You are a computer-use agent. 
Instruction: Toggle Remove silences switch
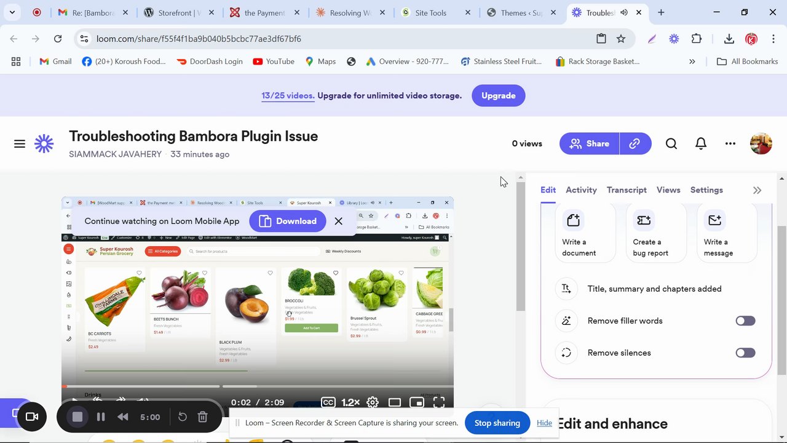745,353
